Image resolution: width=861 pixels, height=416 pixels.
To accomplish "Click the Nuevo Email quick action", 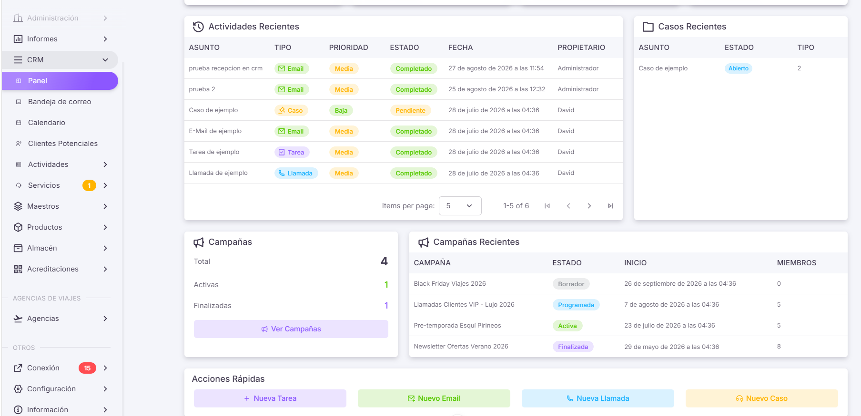I will [x=434, y=398].
